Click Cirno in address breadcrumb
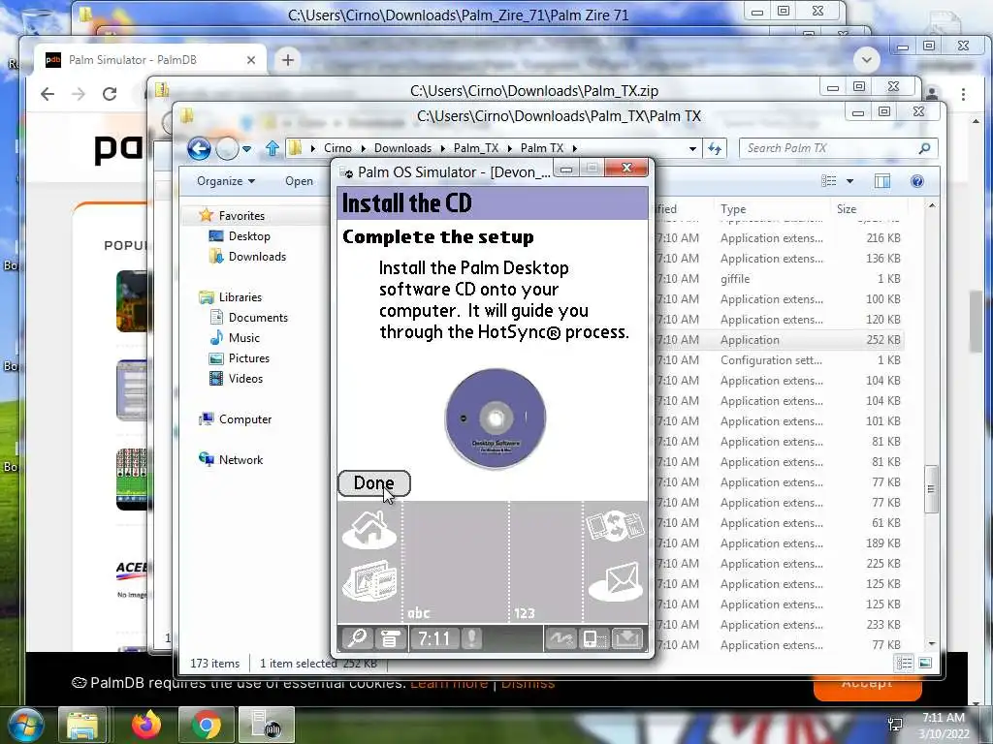The width and height of the screenshot is (993, 744). point(337,148)
